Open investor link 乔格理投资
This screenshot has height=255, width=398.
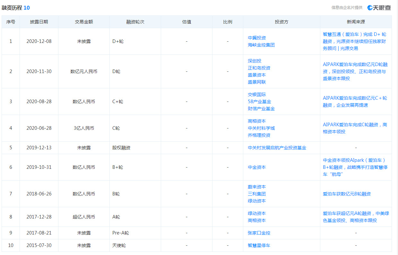click(259, 135)
